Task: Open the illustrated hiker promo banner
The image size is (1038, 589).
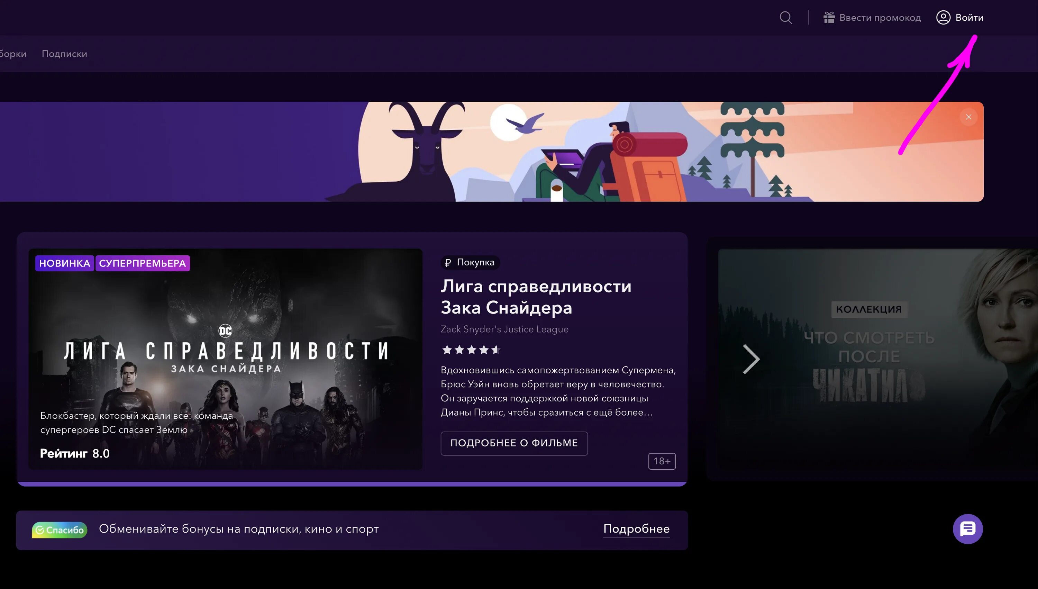Action: pos(492,152)
